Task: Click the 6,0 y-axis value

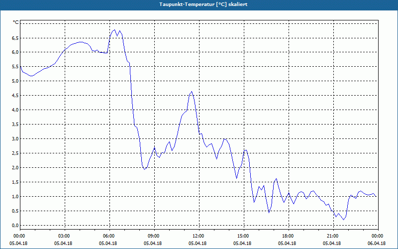Action: [15, 52]
